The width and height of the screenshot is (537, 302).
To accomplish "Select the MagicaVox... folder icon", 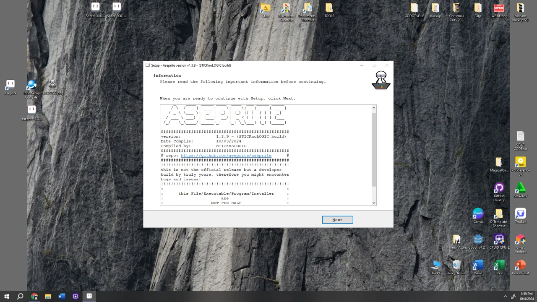I will [x=499, y=165].
